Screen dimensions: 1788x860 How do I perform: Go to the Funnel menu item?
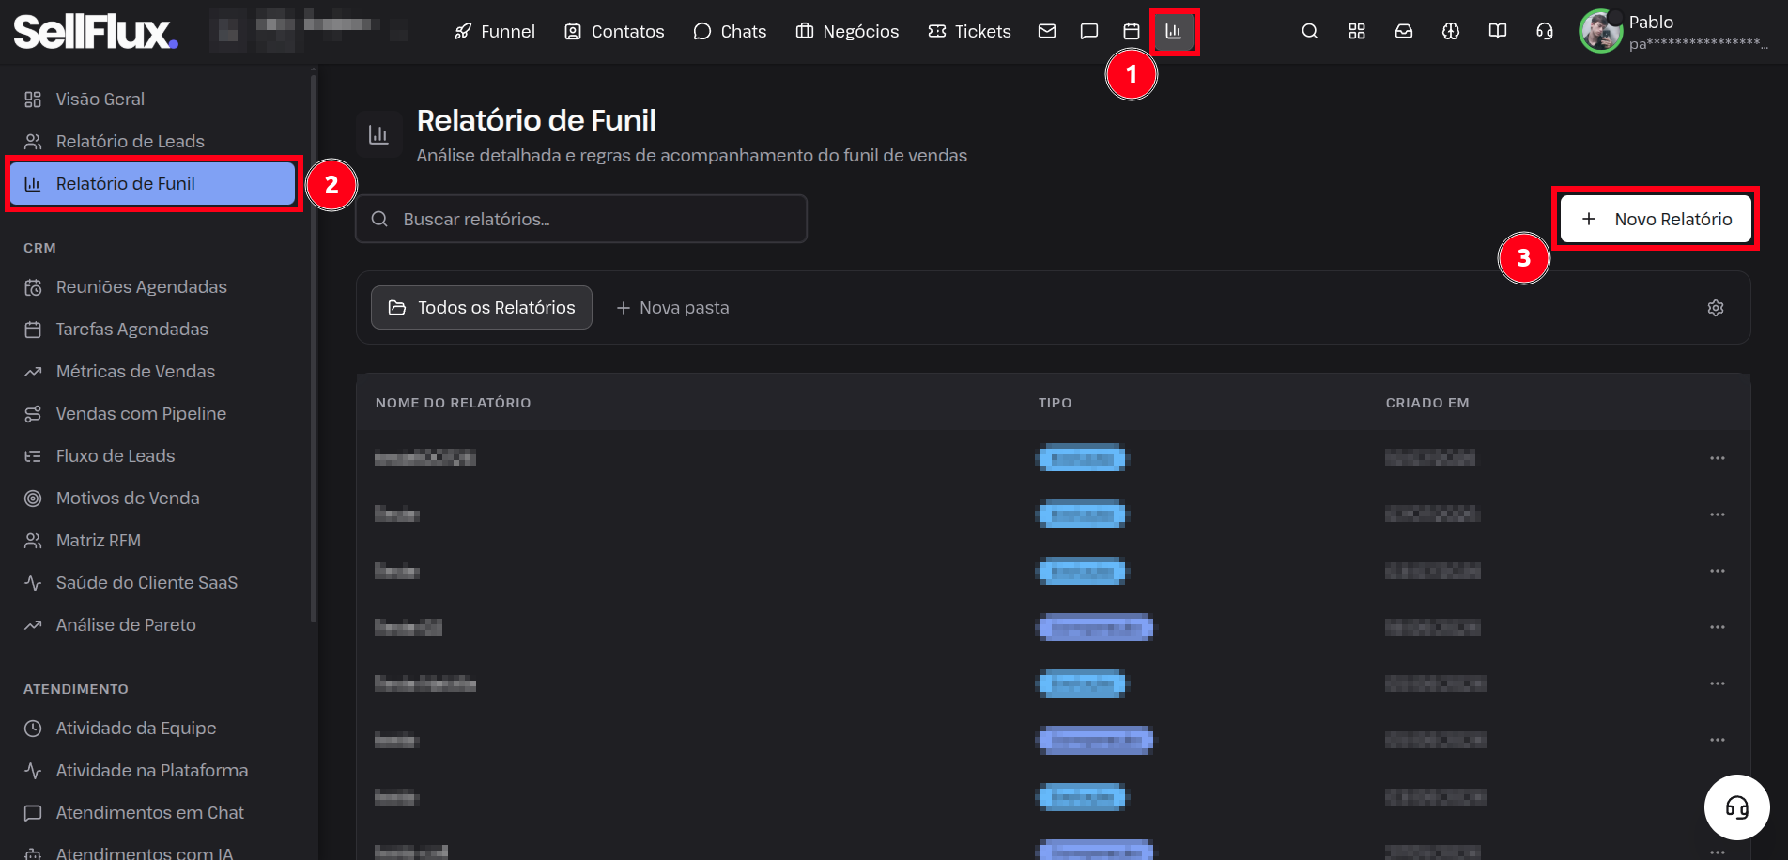point(495,32)
